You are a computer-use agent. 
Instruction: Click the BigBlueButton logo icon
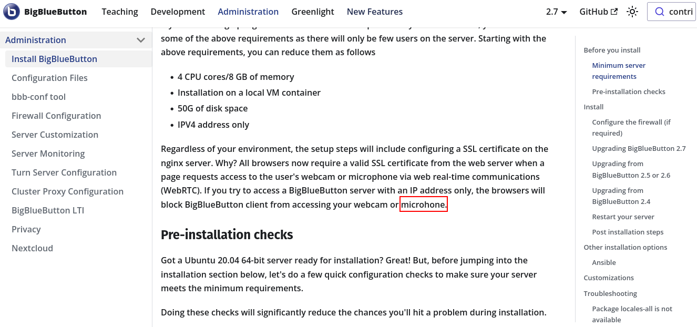(x=11, y=12)
